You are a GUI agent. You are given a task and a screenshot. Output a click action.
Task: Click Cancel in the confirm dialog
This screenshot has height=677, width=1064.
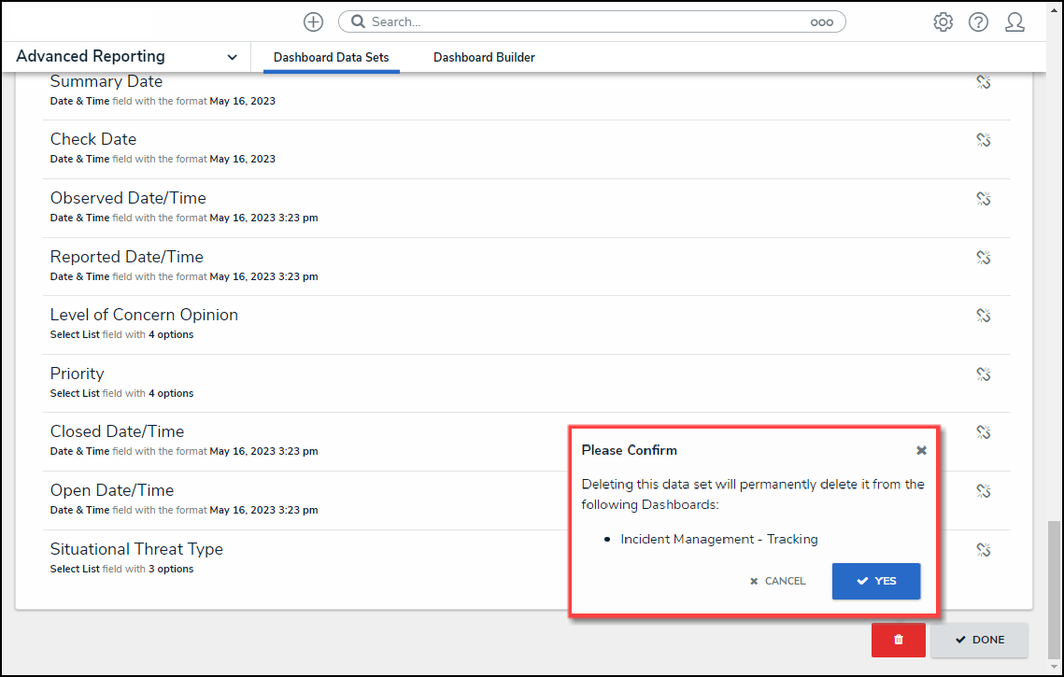(x=777, y=581)
